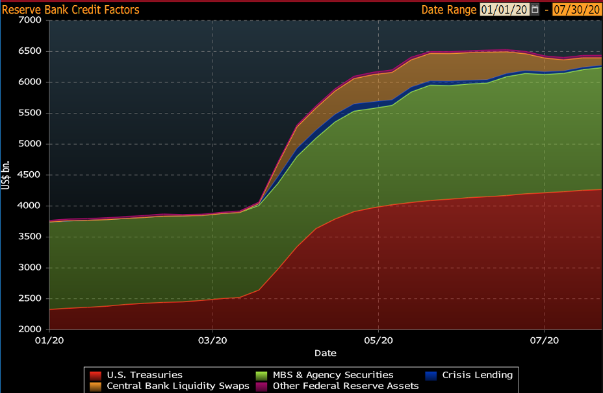
Task: Click the 03/20 tick on the date axis
Action: coord(212,340)
